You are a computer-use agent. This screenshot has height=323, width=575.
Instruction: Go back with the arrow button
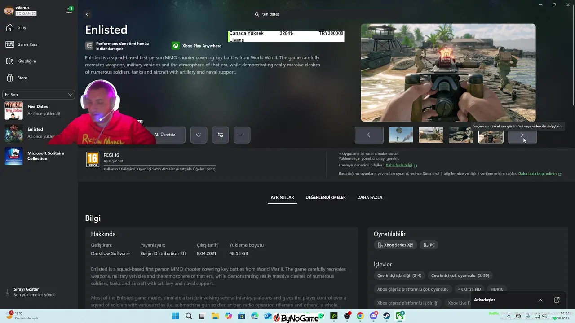click(x=87, y=14)
